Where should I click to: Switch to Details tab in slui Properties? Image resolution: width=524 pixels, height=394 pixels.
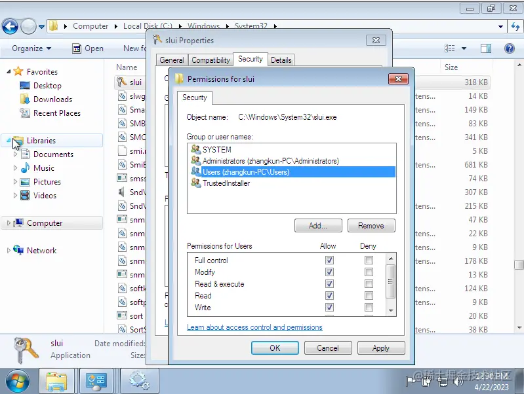point(281,60)
